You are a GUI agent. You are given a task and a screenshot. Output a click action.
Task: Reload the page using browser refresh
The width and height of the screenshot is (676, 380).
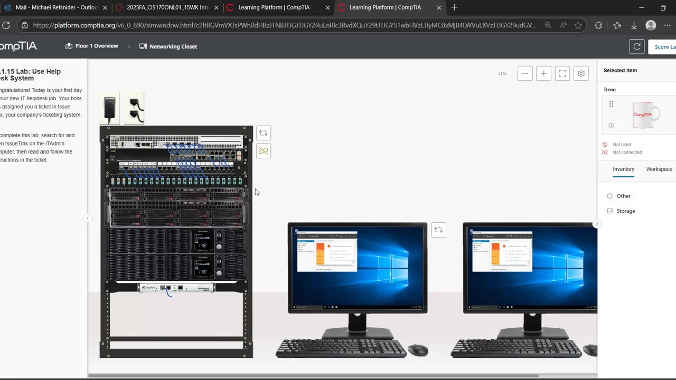(6, 25)
